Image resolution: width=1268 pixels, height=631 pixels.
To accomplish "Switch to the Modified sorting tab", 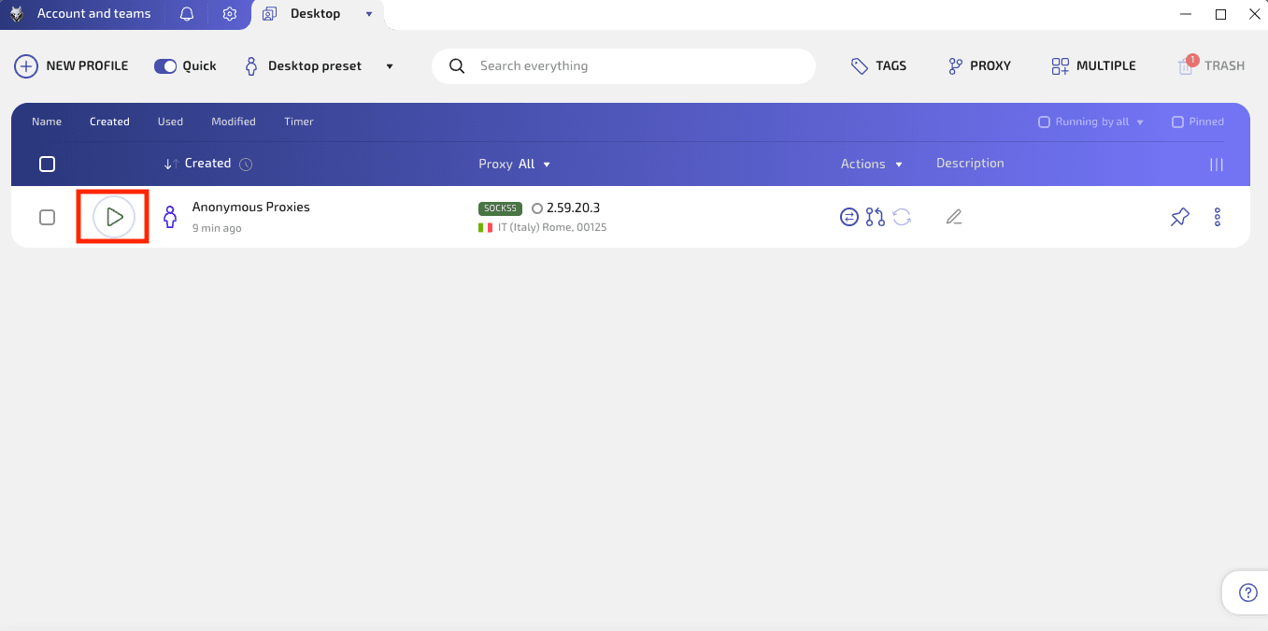I will tap(233, 121).
